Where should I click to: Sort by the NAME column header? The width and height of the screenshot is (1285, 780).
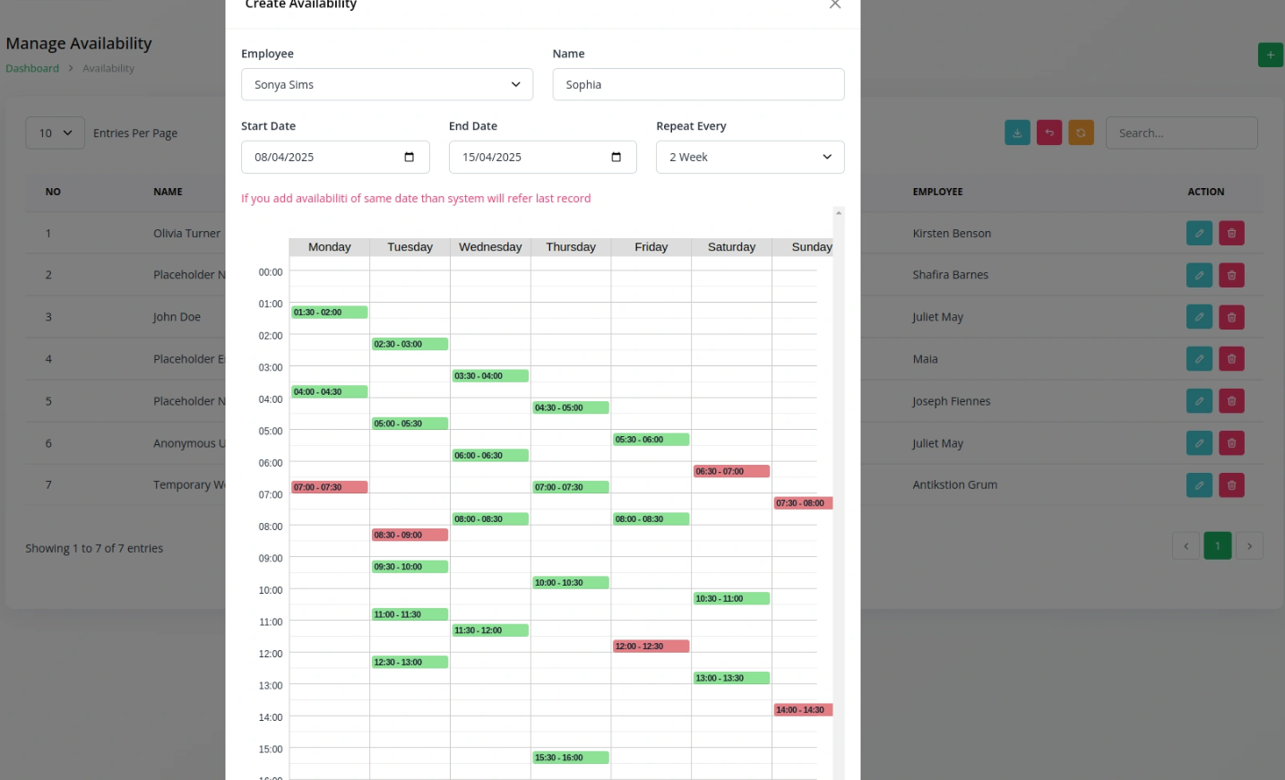pyautogui.click(x=168, y=192)
